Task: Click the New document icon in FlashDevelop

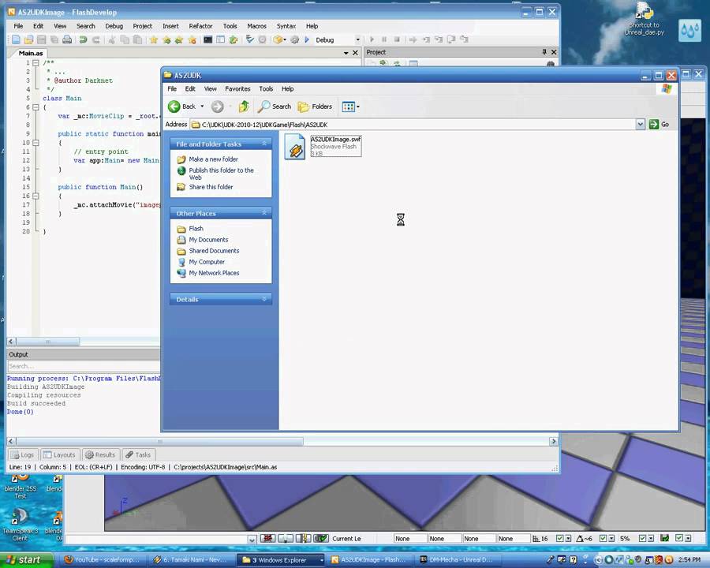Action: click(x=16, y=40)
